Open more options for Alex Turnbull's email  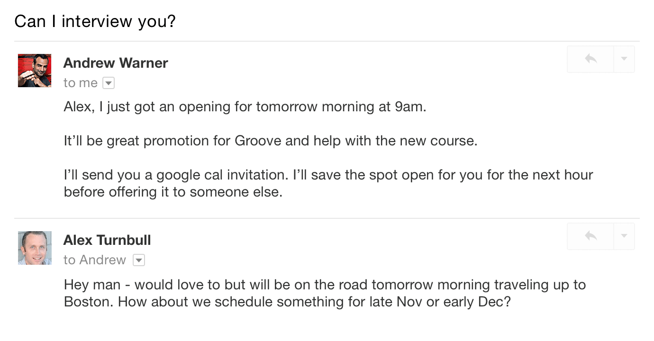click(x=624, y=236)
